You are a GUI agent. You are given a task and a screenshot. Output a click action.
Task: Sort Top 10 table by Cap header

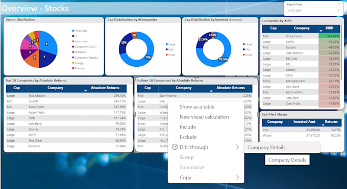click(17, 88)
